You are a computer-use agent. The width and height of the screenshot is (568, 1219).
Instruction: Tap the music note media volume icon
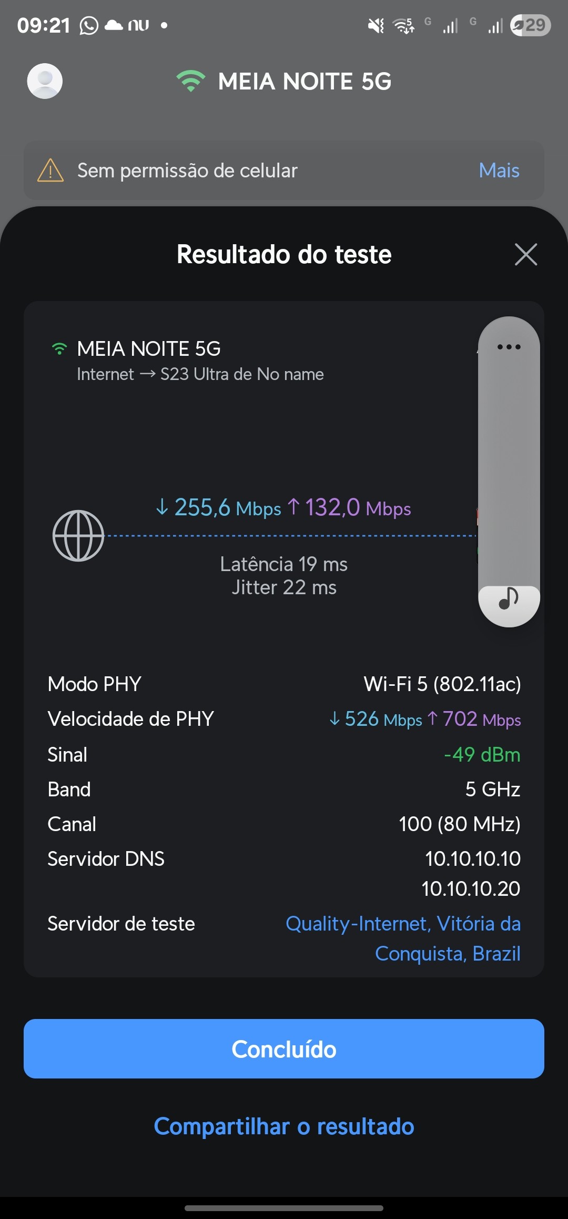coord(509,598)
